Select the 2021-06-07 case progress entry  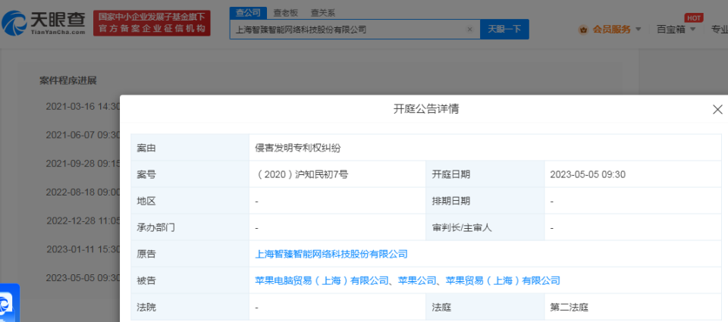point(83,135)
